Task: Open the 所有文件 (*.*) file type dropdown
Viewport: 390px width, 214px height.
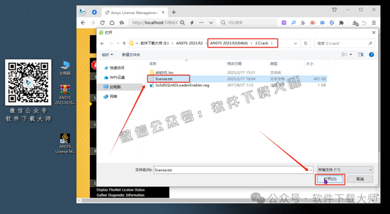Action: (345, 170)
